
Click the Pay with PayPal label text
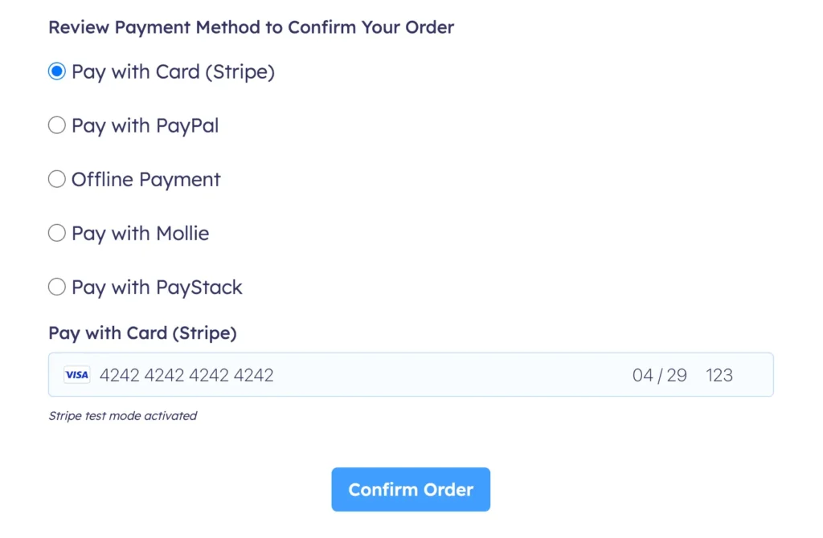(x=145, y=124)
